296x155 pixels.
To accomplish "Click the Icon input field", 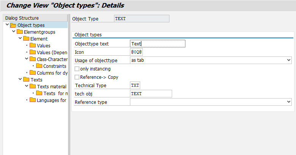I will pyautogui.click(x=136, y=52).
